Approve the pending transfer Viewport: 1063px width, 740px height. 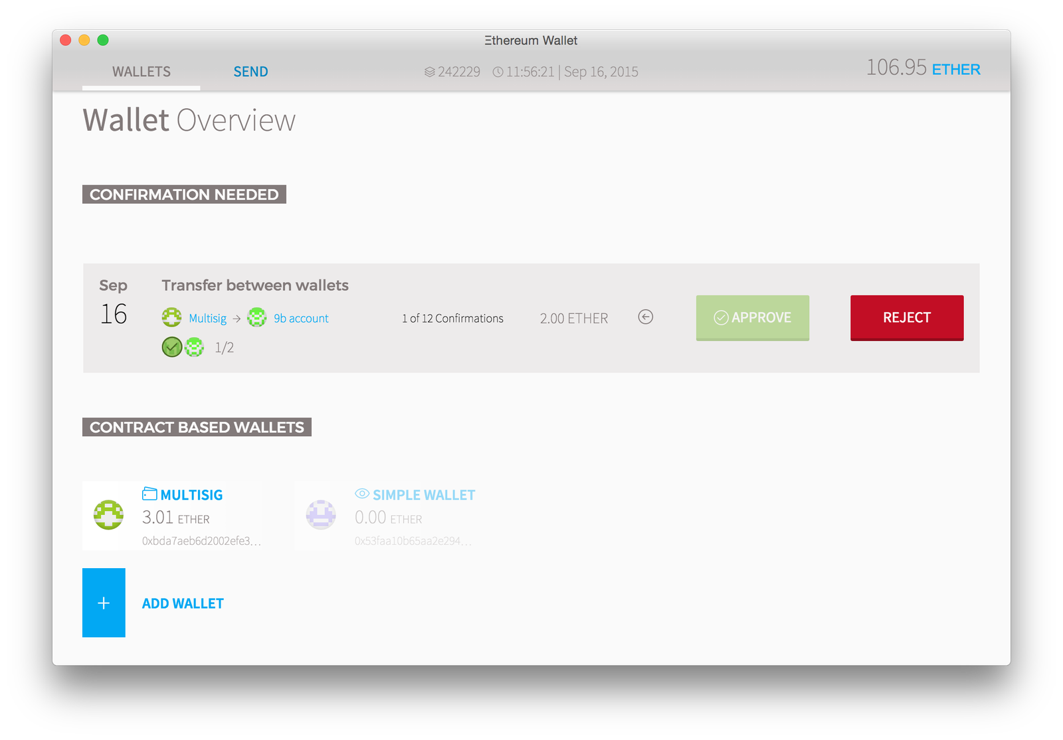click(x=752, y=318)
